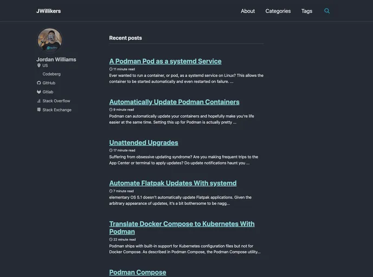Visit the GitHub profile link text
373x277 pixels.
coord(49,83)
